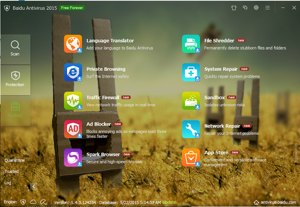The height and width of the screenshot is (207, 300).
Task: Click the third engine icon in status bar
Action: 44,202
